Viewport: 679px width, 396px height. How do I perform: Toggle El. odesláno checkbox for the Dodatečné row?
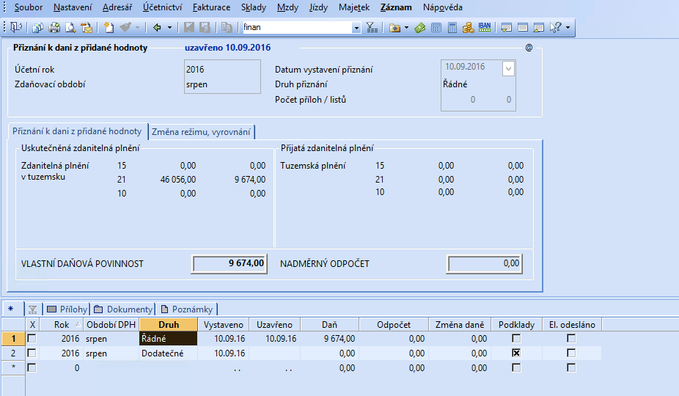coord(571,353)
